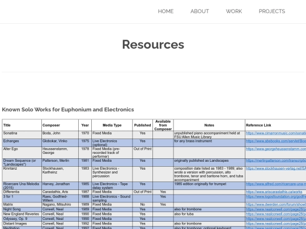Select the Night Song title cell

pyautogui.click(x=22, y=209)
